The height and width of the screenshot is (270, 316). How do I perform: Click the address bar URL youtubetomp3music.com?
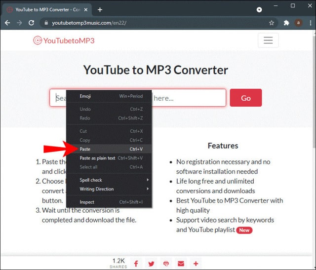click(x=89, y=23)
